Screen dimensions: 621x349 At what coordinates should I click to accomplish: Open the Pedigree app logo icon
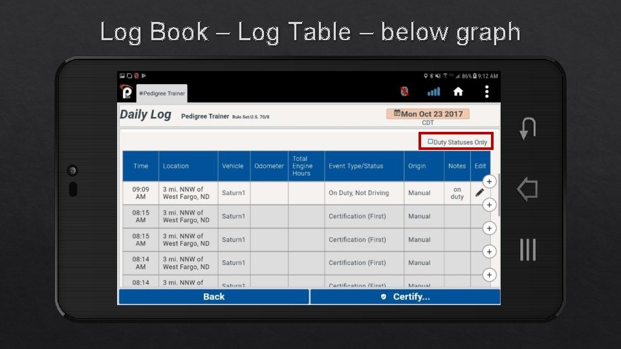click(127, 92)
